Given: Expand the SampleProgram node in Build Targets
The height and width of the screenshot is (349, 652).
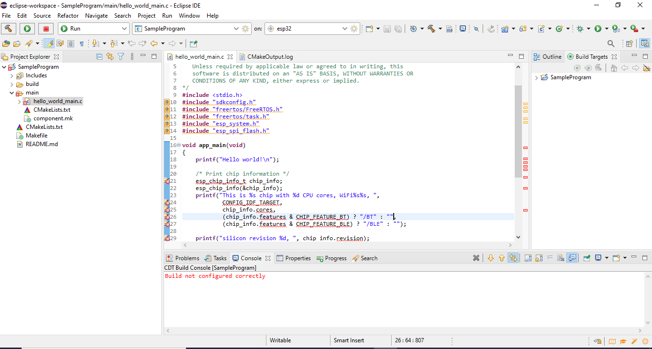Looking at the screenshot, I should 536,77.
